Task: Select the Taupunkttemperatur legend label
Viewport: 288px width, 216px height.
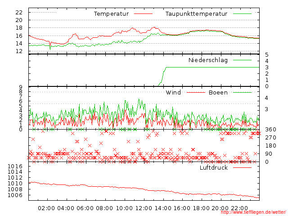Action: 196,14
